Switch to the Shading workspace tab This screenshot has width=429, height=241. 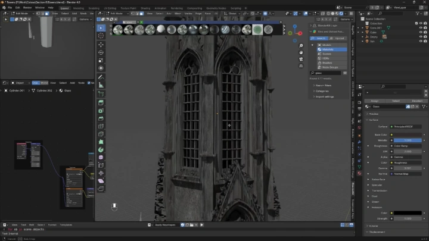145,8
